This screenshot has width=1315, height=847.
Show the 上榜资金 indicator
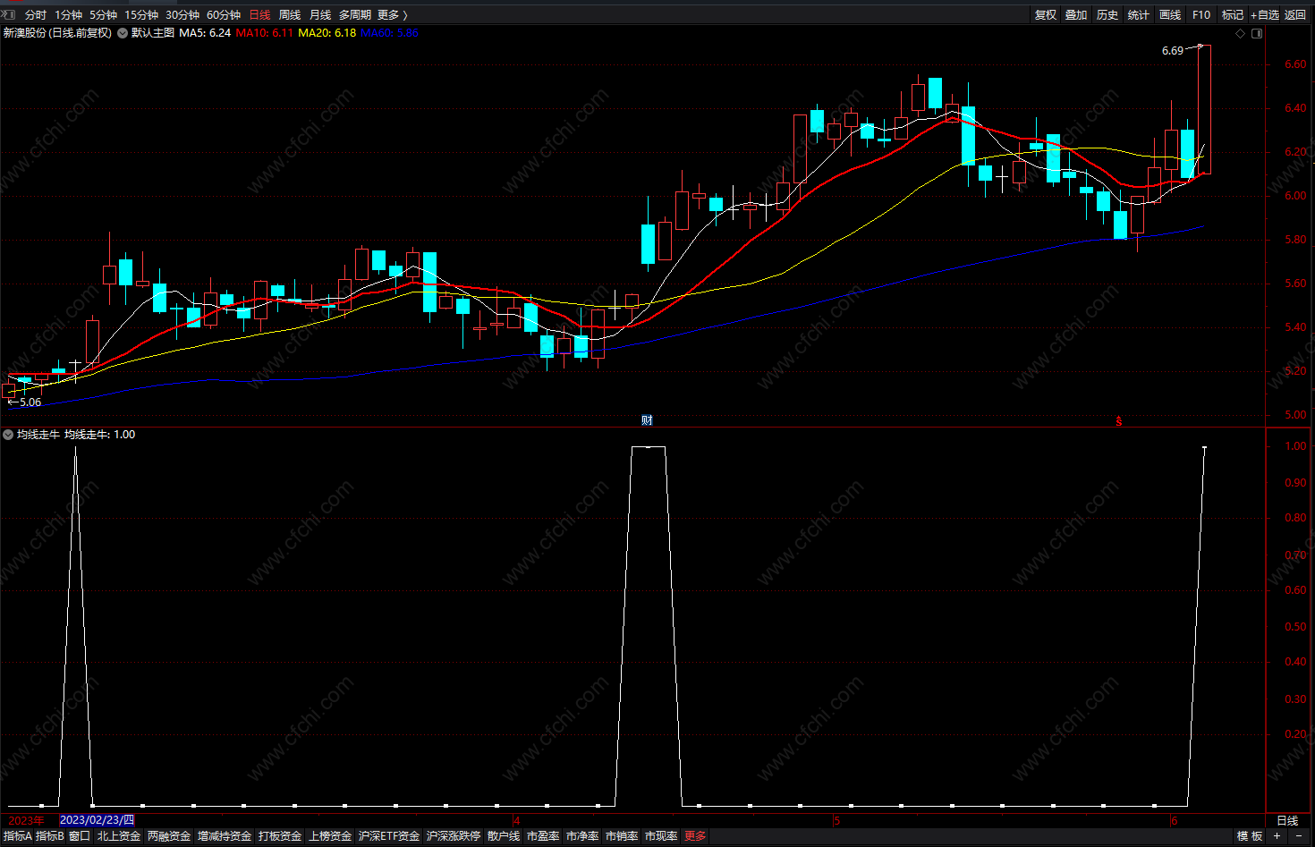(330, 836)
